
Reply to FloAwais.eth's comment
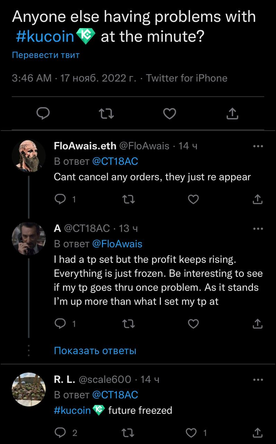60,199
